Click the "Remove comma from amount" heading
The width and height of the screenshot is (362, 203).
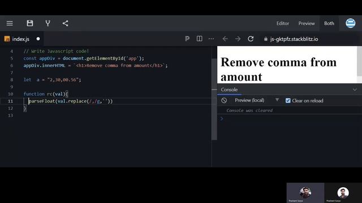point(278,69)
